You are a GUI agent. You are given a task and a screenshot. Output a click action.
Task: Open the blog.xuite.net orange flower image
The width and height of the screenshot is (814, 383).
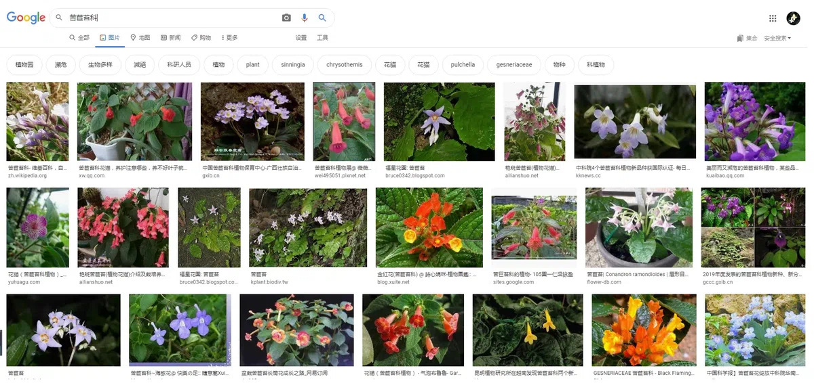tap(429, 227)
